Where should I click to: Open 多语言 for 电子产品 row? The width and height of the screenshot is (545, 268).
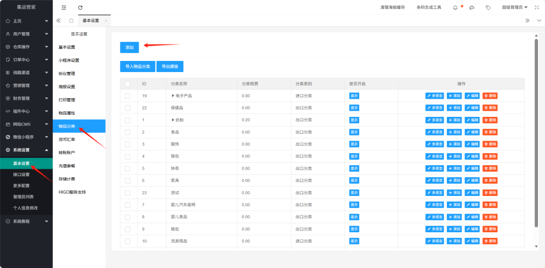point(435,96)
